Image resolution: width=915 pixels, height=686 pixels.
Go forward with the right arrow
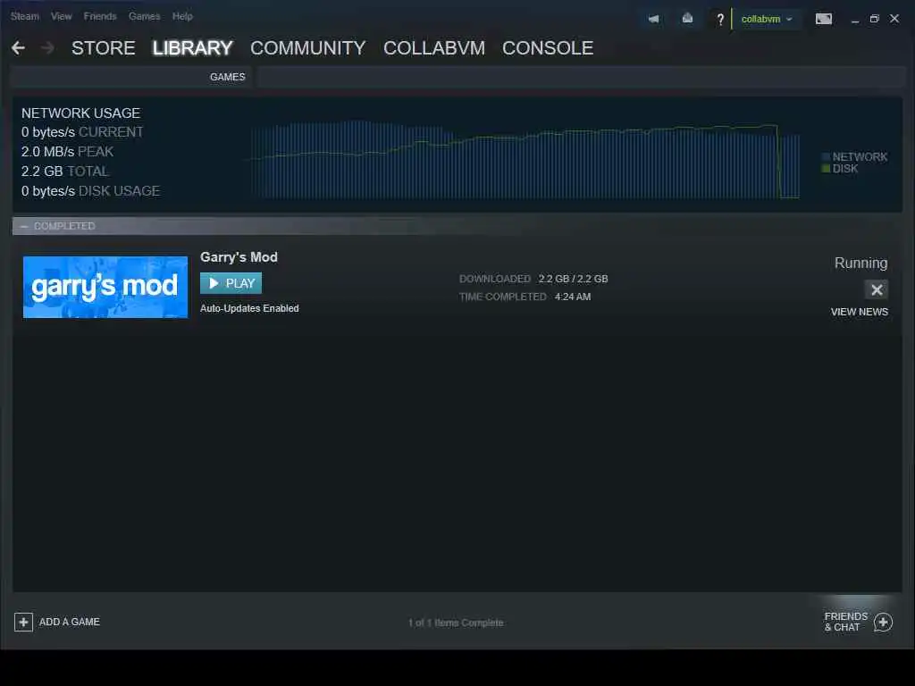[x=48, y=48]
